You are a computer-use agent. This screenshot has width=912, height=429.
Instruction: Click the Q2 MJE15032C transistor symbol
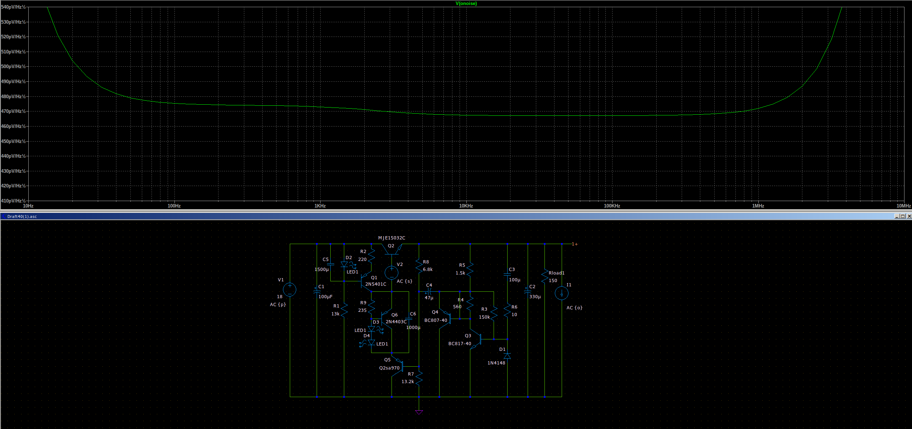(x=392, y=249)
